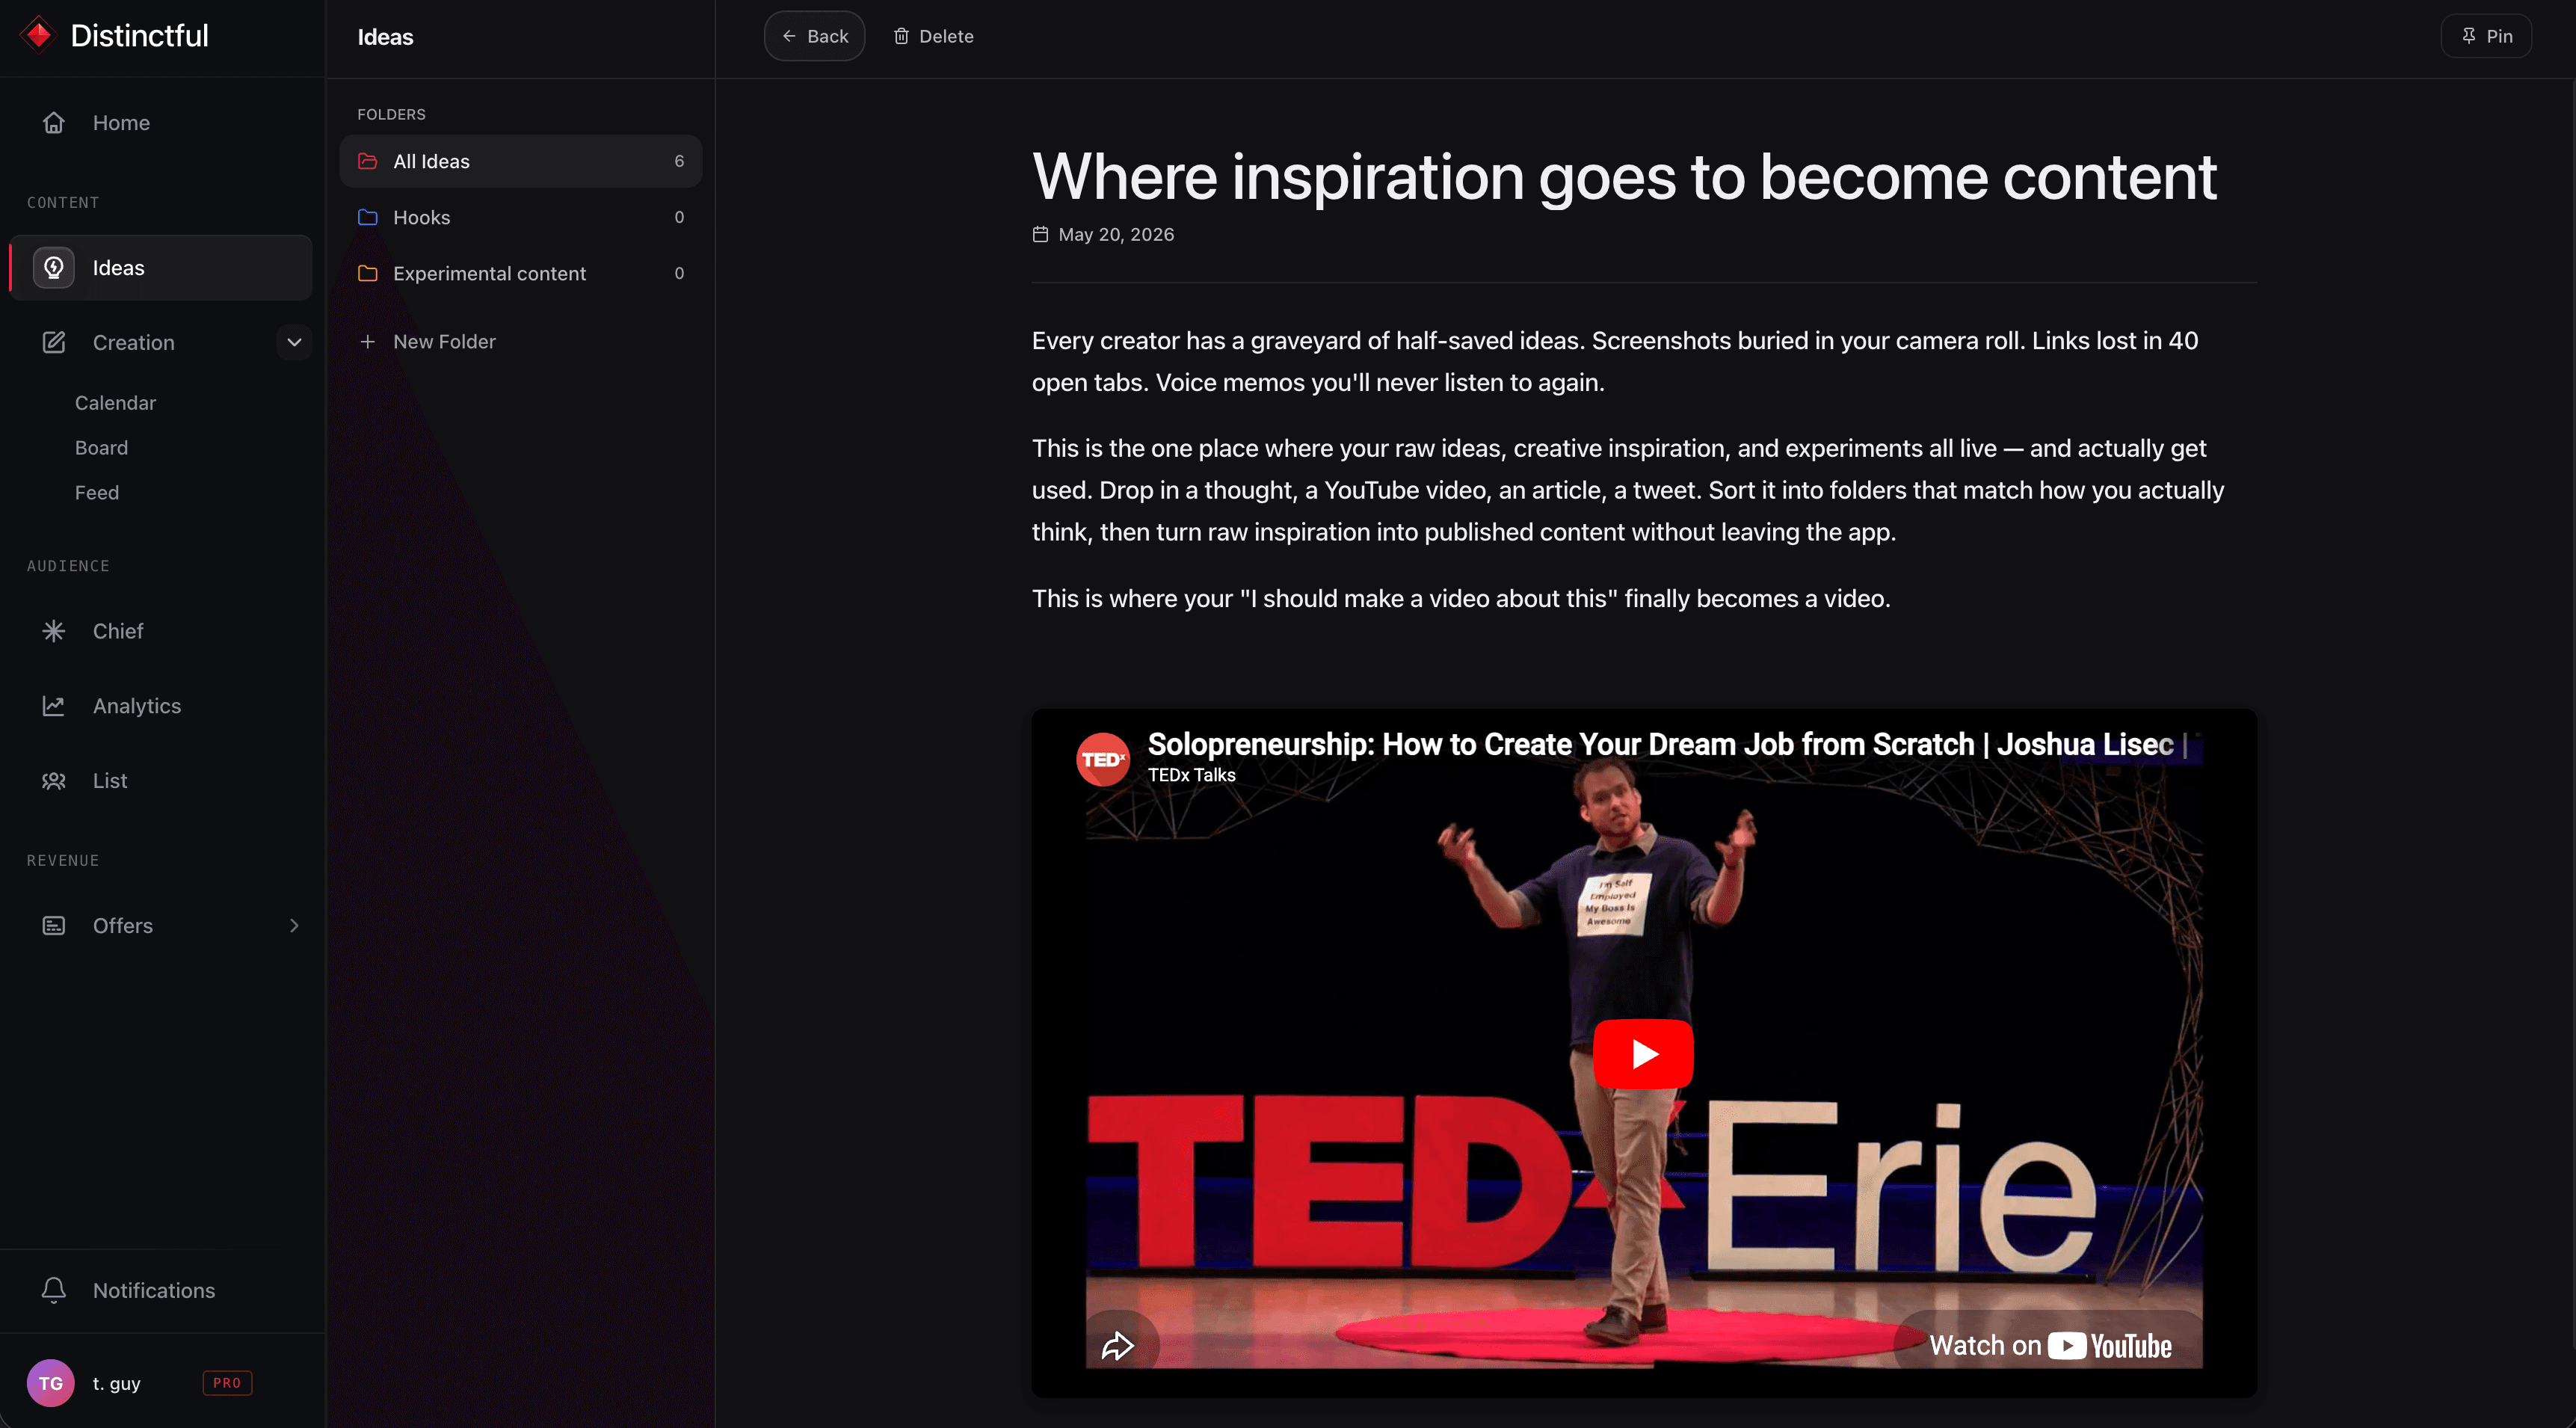Screen dimensions: 2576x1428
Task: Click the Creation pencil-edit icon
Action: tap(54, 342)
